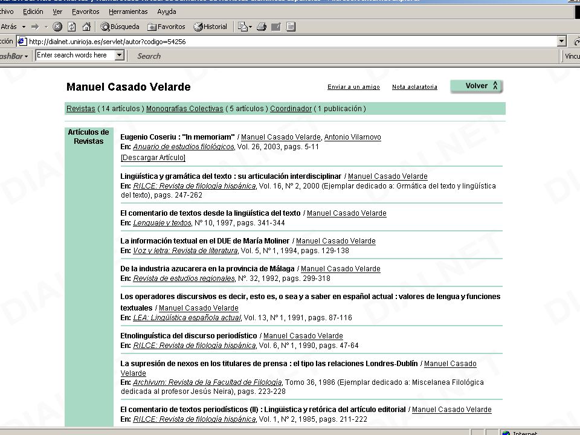Click title "La información textual en el DUE"
Image resolution: width=580 pixels, height=435 pixels.
205,241
